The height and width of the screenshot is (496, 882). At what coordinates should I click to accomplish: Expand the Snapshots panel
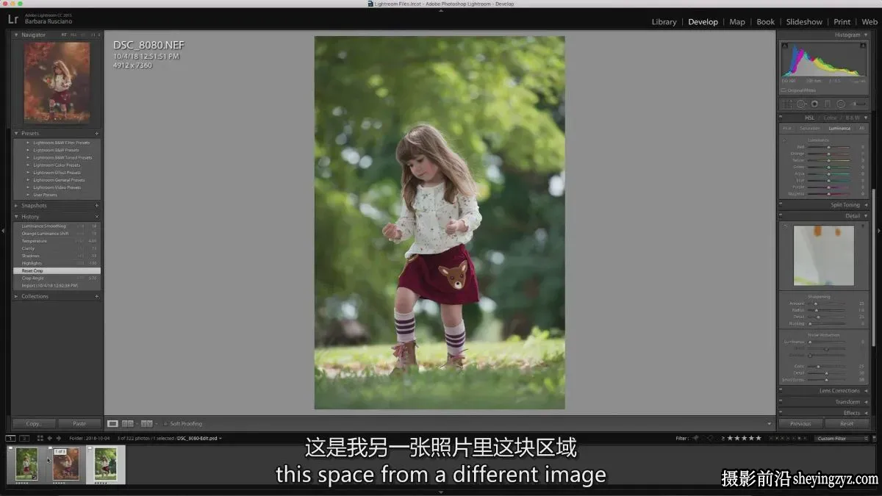pyautogui.click(x=17, y=206)
